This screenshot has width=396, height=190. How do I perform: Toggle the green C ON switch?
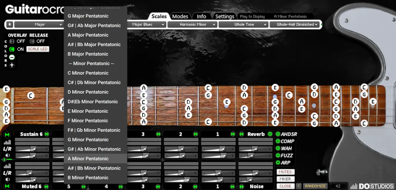pyautogui.click(x=12, y=49)
